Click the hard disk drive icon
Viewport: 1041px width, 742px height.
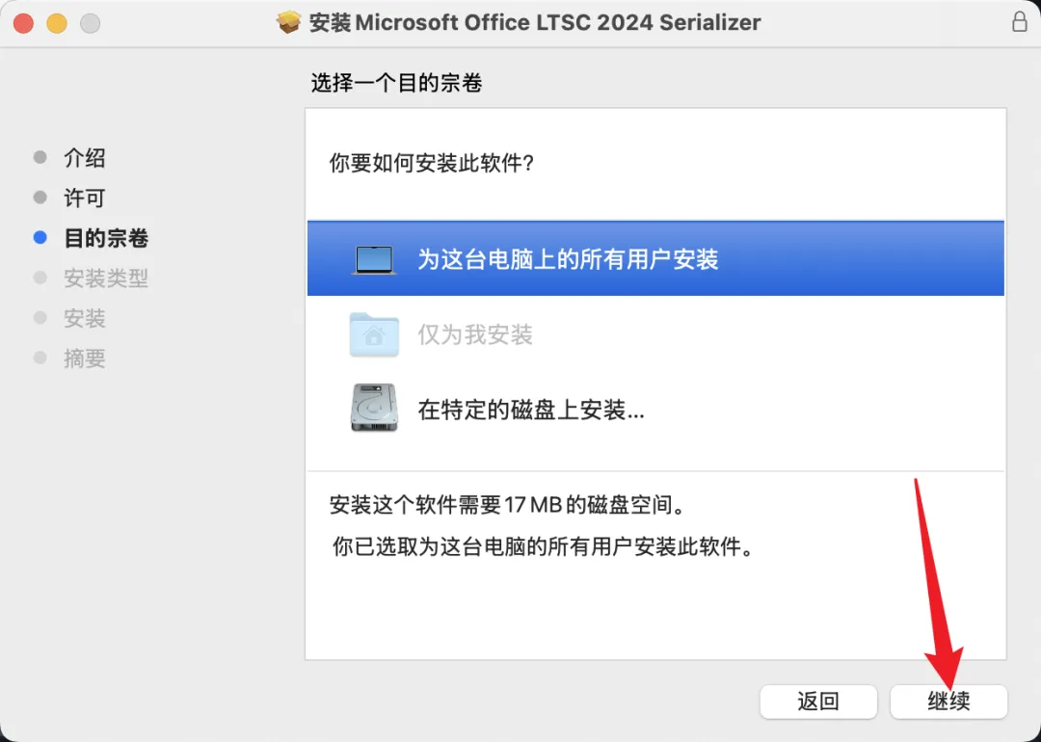pyautogui.click(x=374, y=408)
